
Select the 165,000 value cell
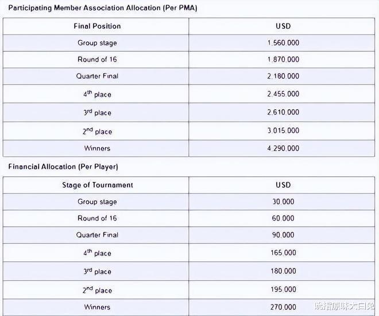[283, 253]
